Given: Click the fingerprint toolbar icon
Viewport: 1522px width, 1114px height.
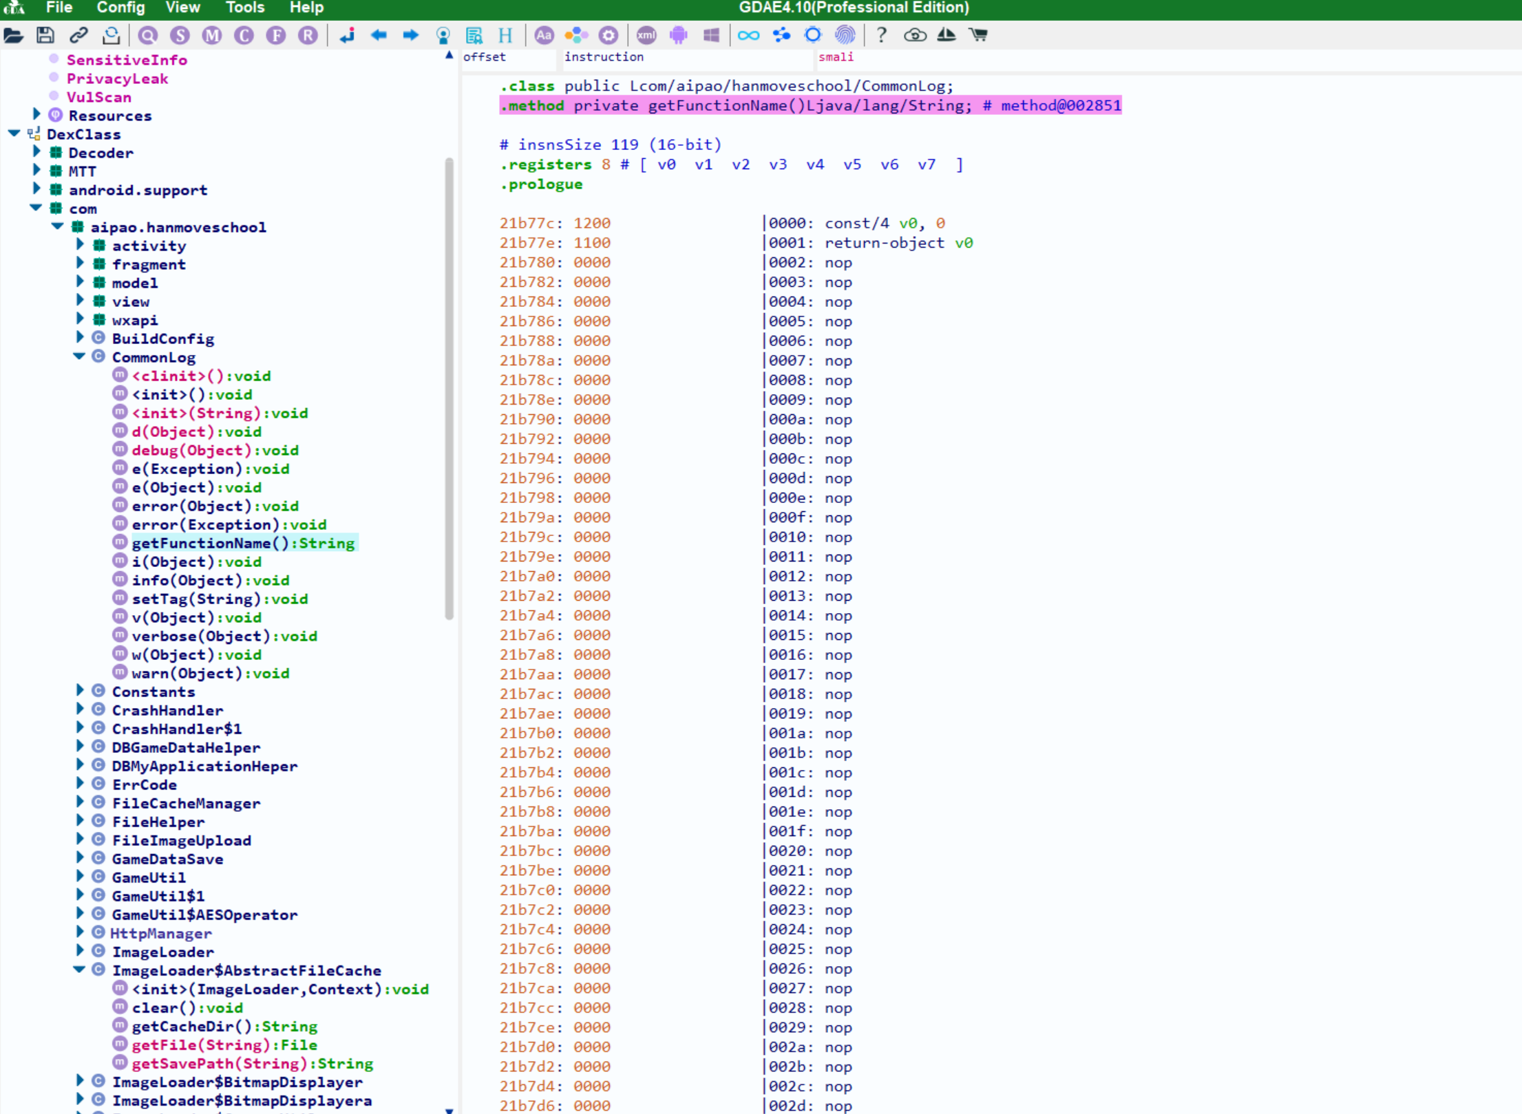Looking at the screenshot, I should (x=845, y=35).
